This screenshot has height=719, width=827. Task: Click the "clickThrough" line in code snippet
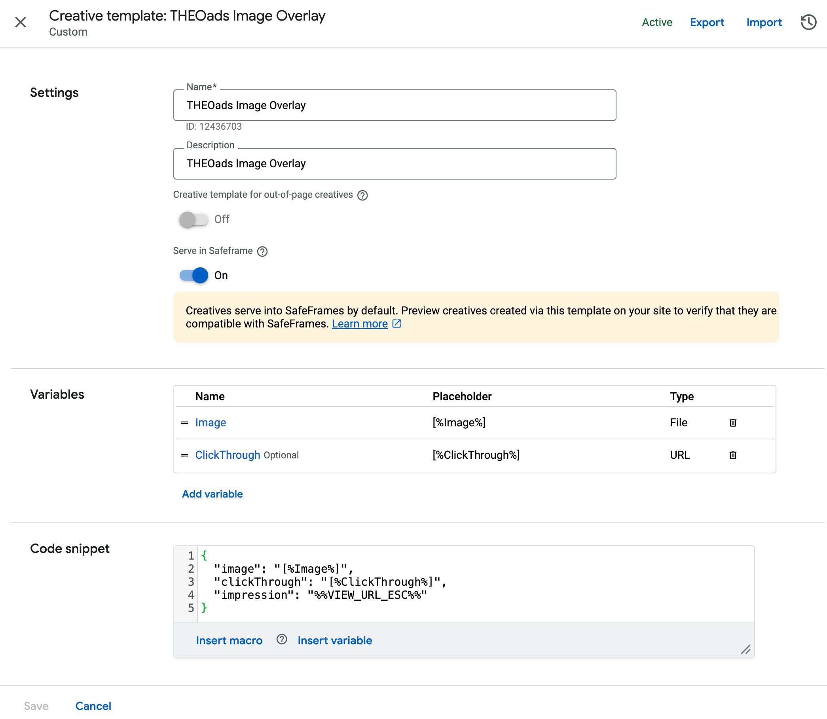330,582
